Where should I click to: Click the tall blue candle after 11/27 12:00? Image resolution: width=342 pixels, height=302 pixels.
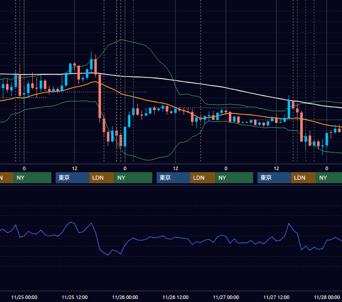289,109
